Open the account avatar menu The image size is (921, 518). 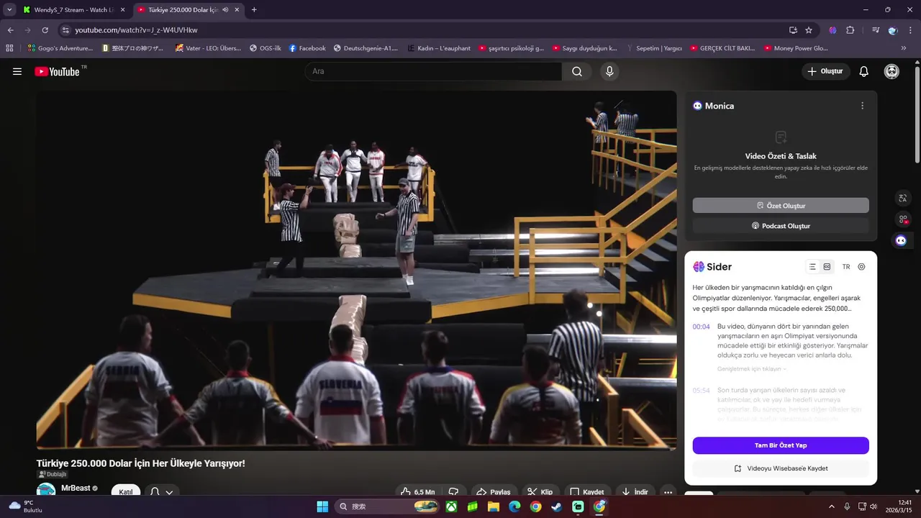[x=891, y=71]
